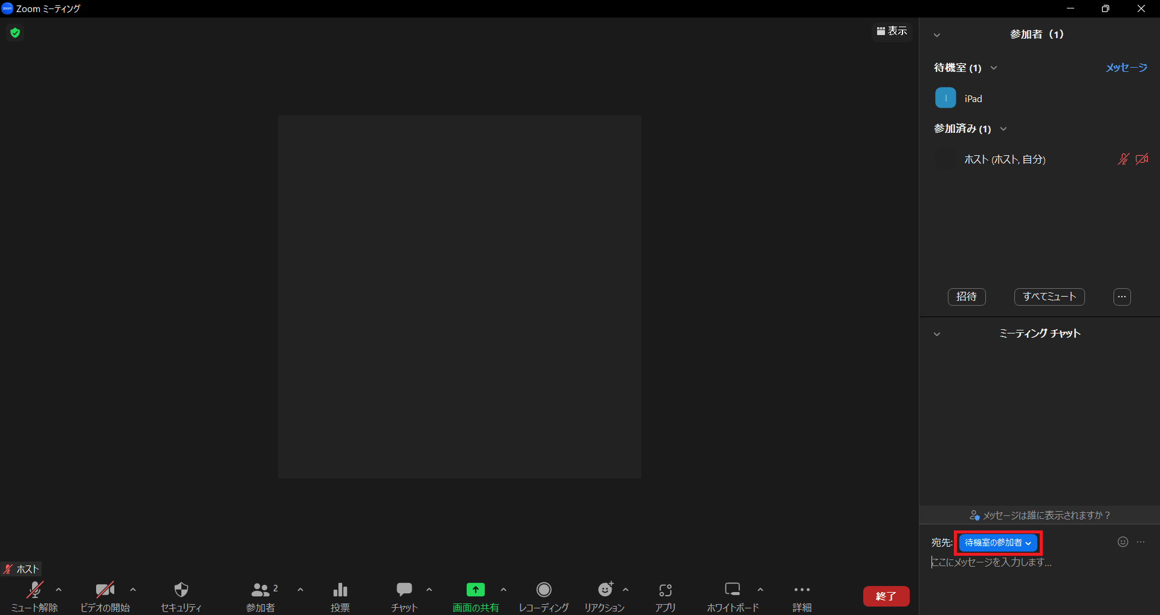
Task: Open the Reactions (リアクション) smiley icon
Action: (604, 590)
